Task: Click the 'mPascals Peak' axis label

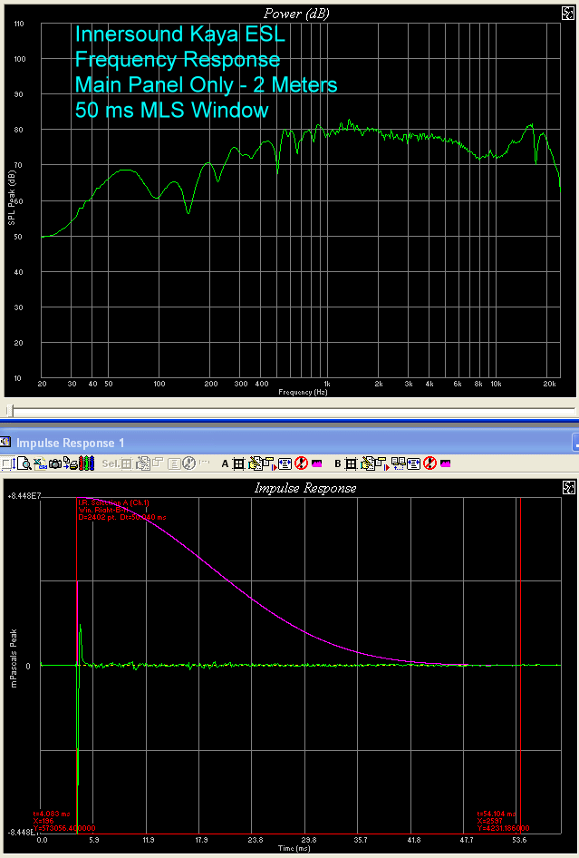Action: coord(14,658)
